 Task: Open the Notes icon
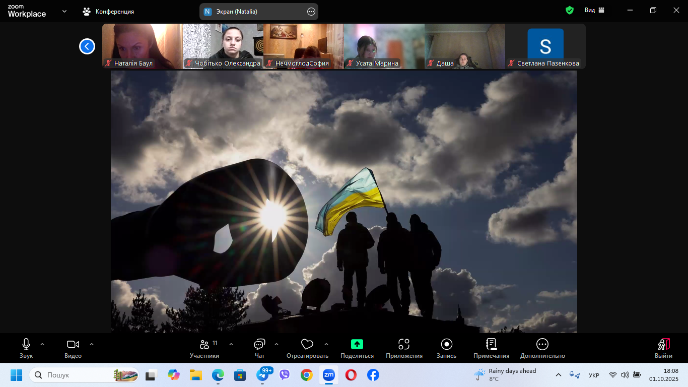pos(491,345)
